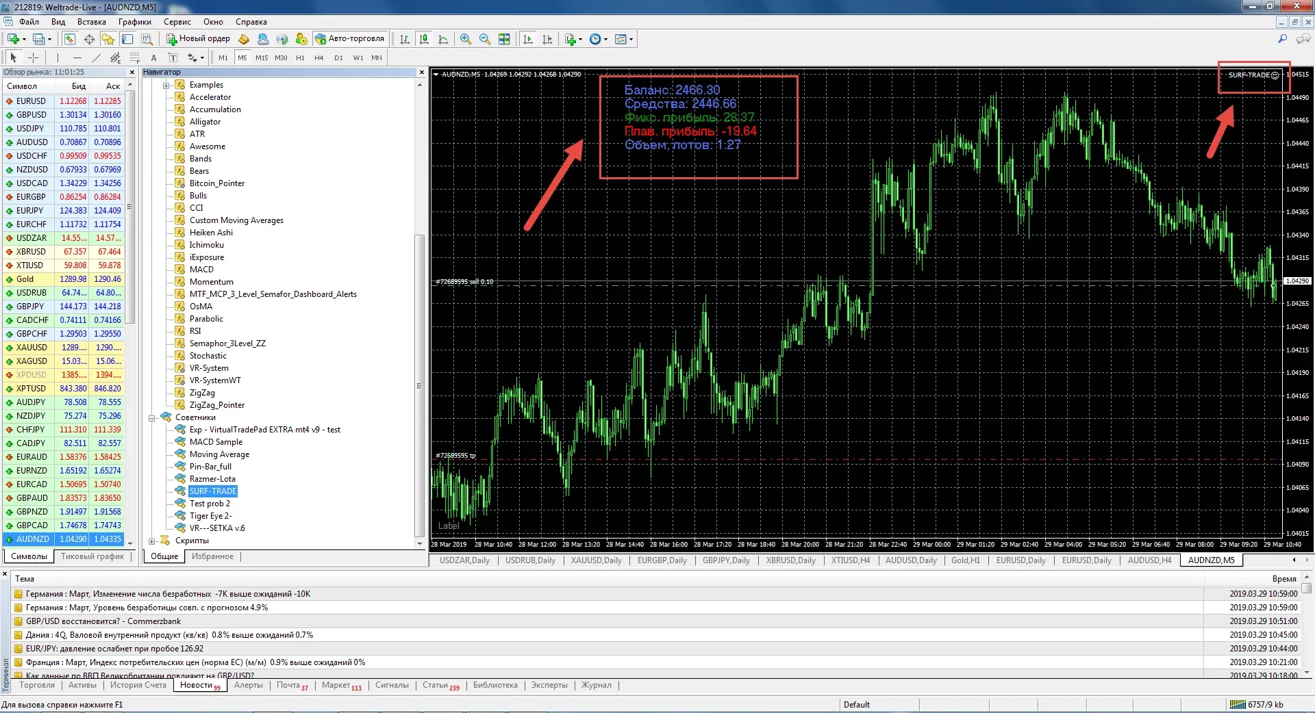The height and width of the screenshot is (713, 1315).
Task: Select the vertical line drawing tool
Action: [x=58, y=57]
